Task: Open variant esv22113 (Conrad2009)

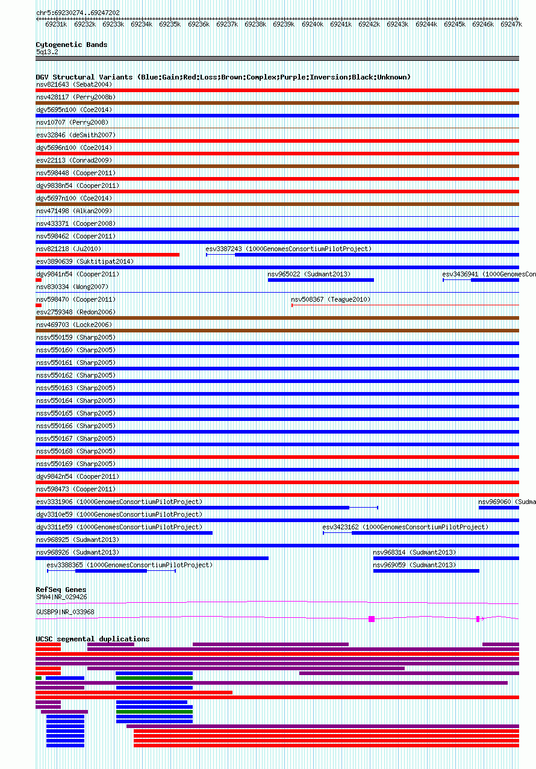Action: tap(74, 160)
